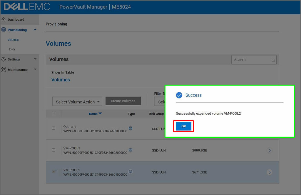The height and width of the screenshot is (195, 301).
Task: Click the Dashboard home icon
Action: tap(4, 19)
